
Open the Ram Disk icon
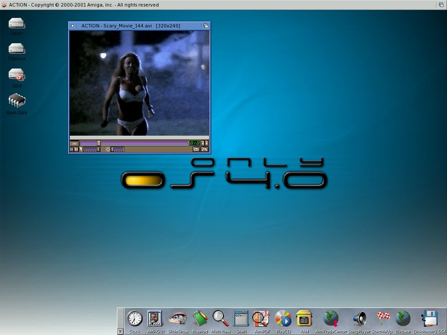(x=17, y=100)
